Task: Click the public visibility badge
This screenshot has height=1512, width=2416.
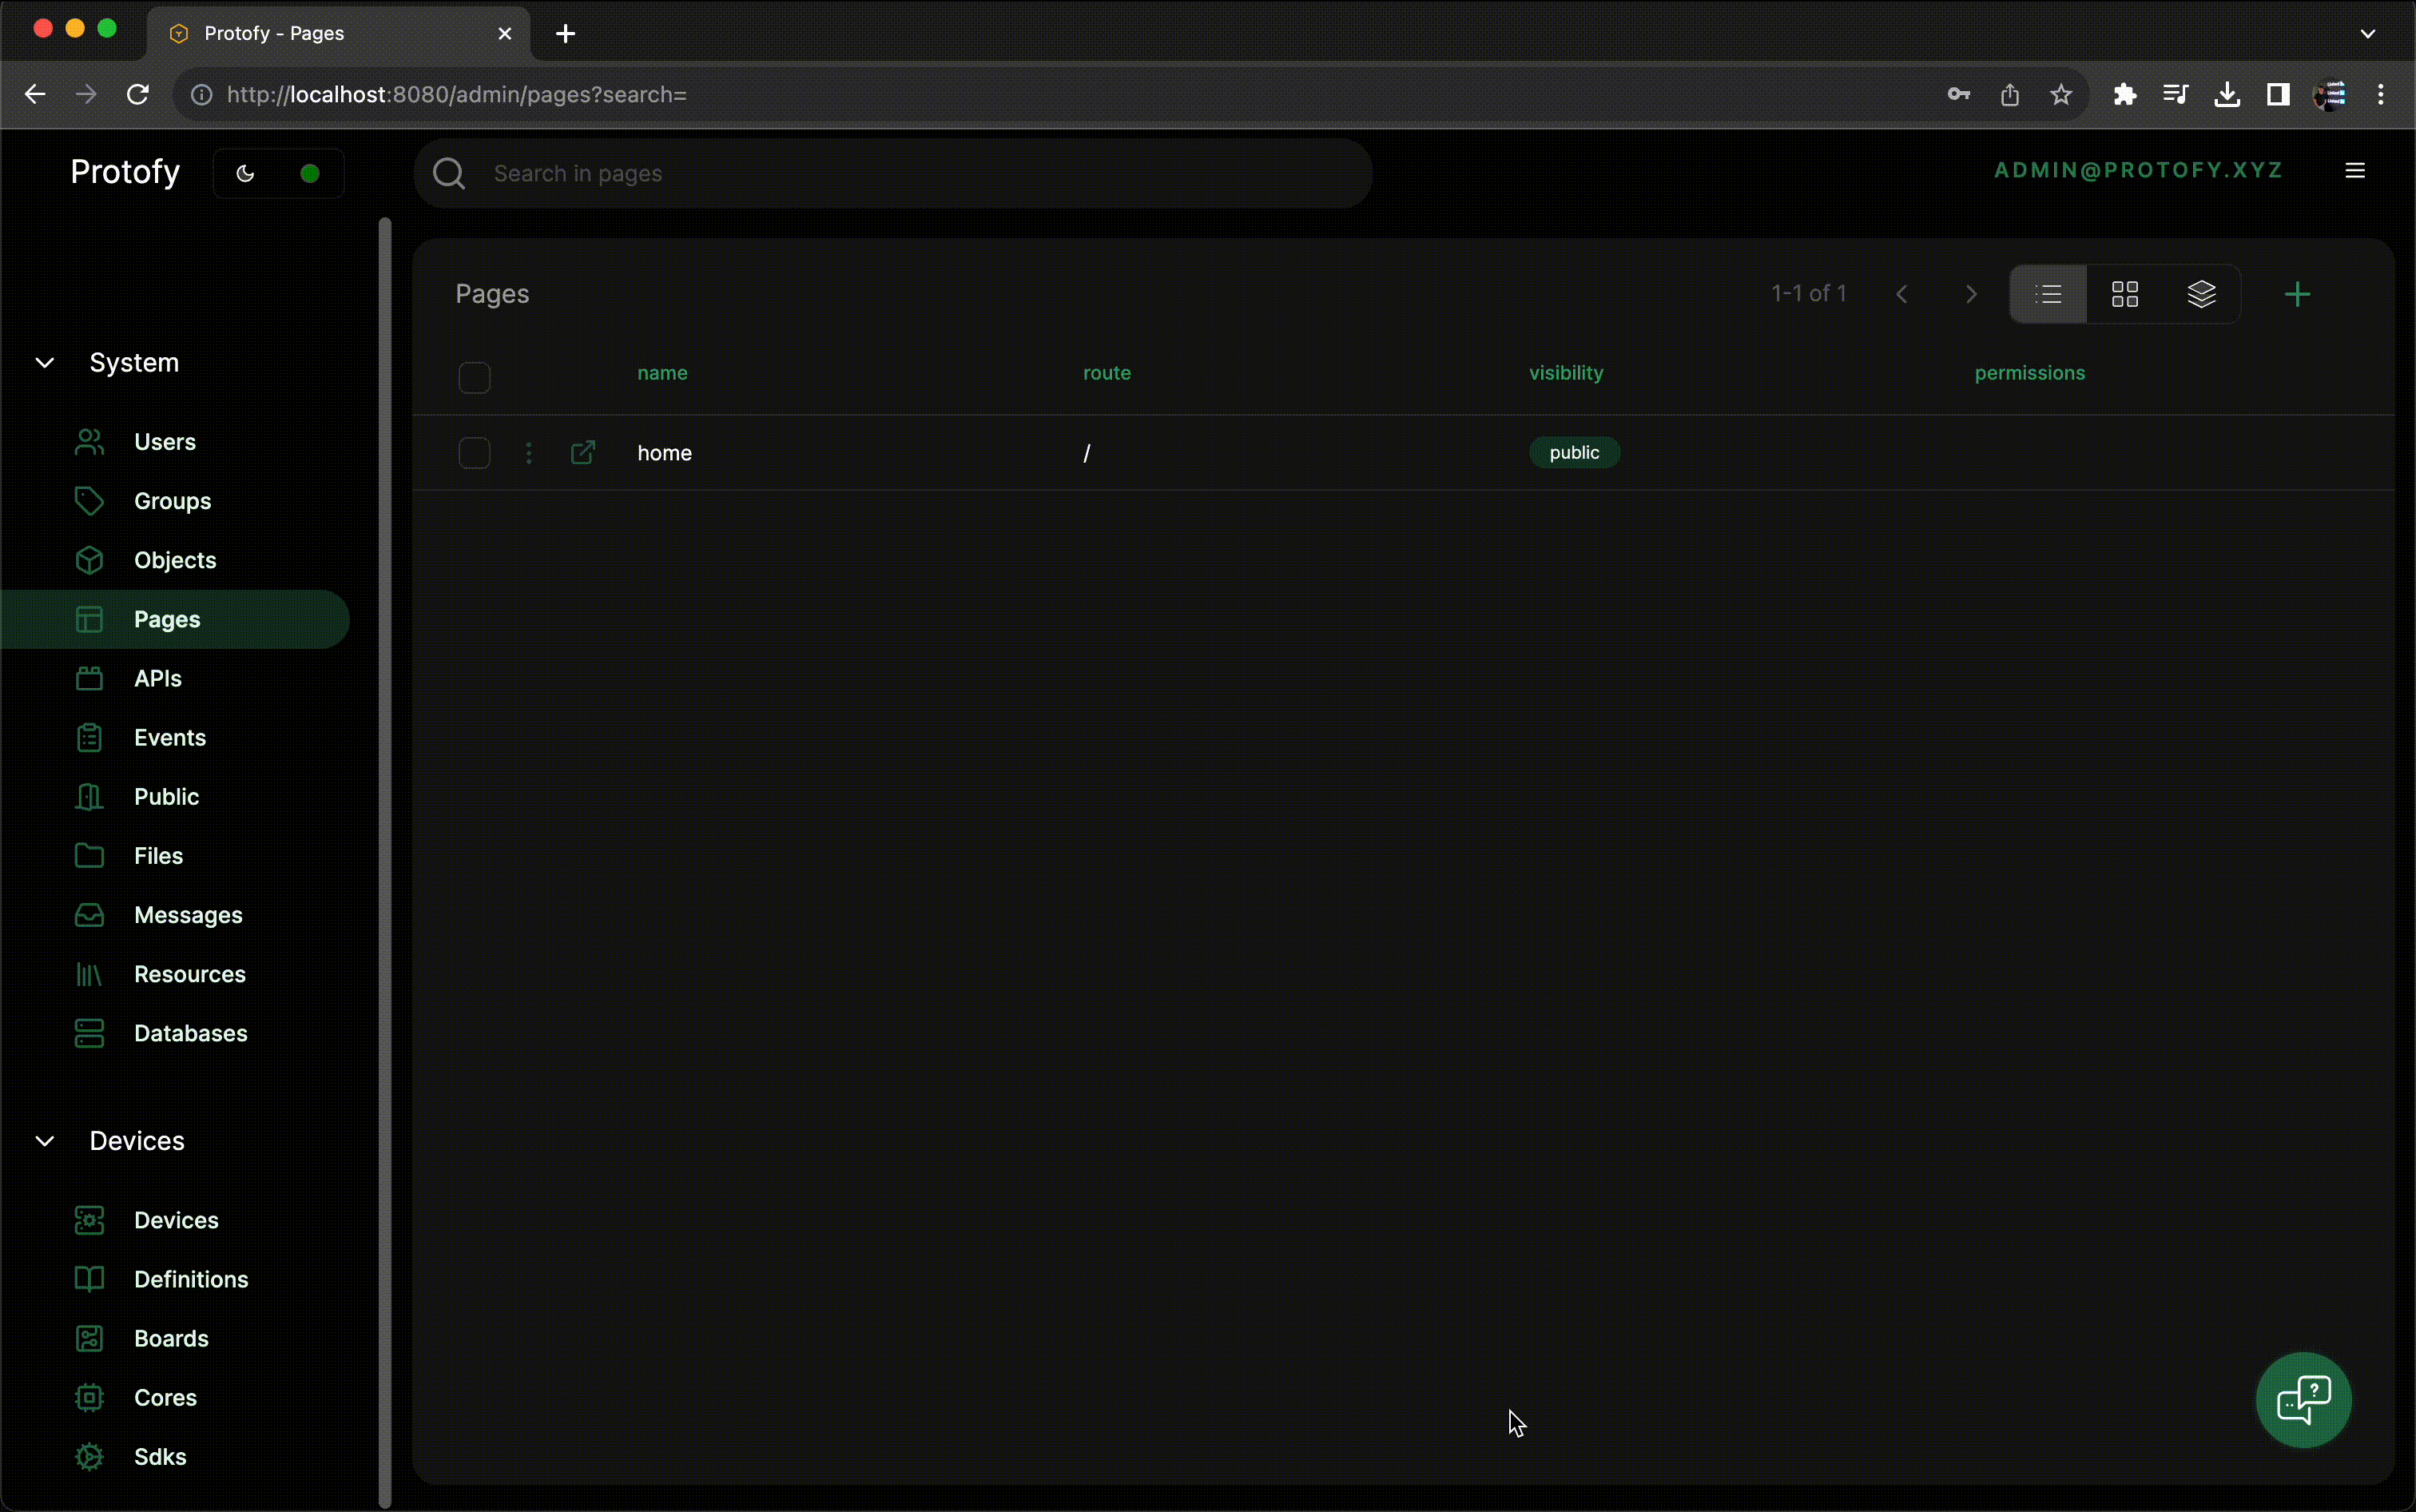Action: 1573,452
